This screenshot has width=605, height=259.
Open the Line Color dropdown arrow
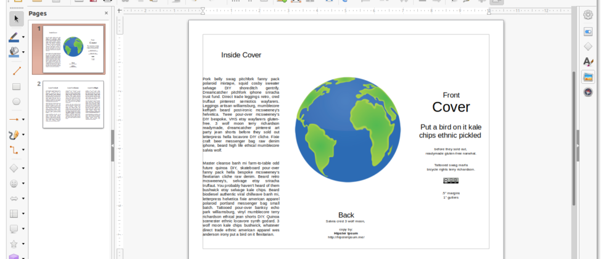point(23,37)
